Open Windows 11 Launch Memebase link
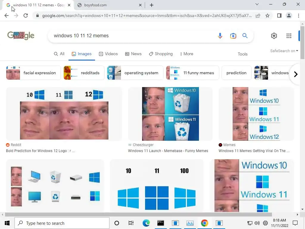 [168, 151]
